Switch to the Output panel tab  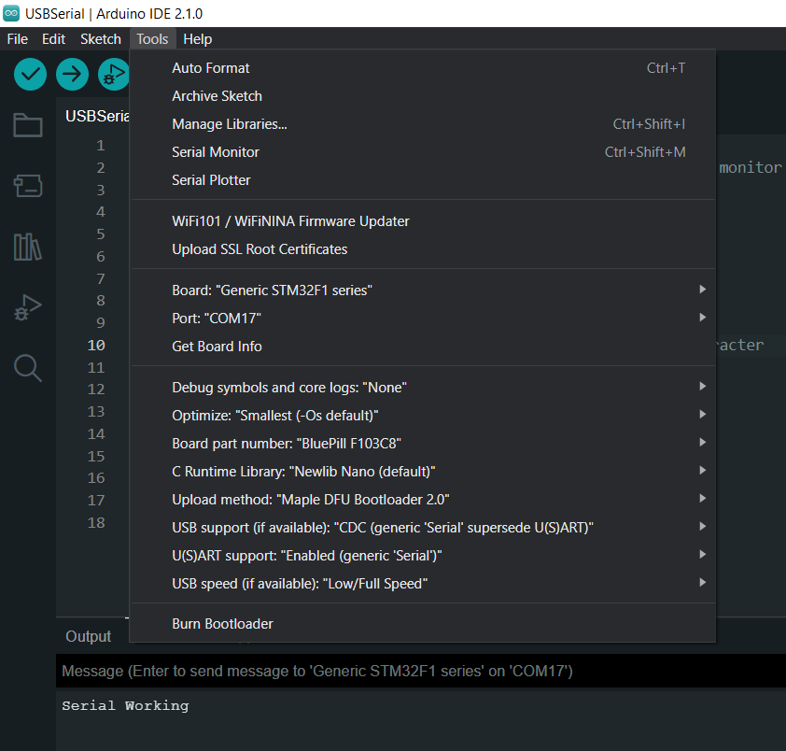click(89, 637)
